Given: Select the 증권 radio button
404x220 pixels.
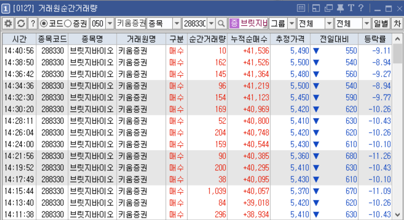Looking at the screenshot, I should point(68,24).
